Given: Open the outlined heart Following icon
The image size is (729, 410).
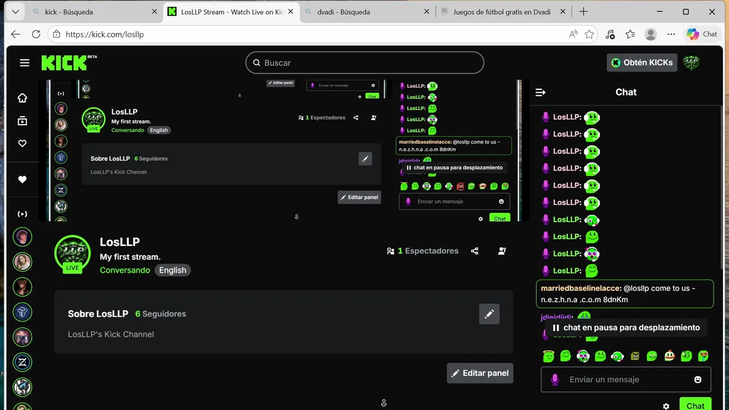Looking at the screenshot, I should point(22,143).
